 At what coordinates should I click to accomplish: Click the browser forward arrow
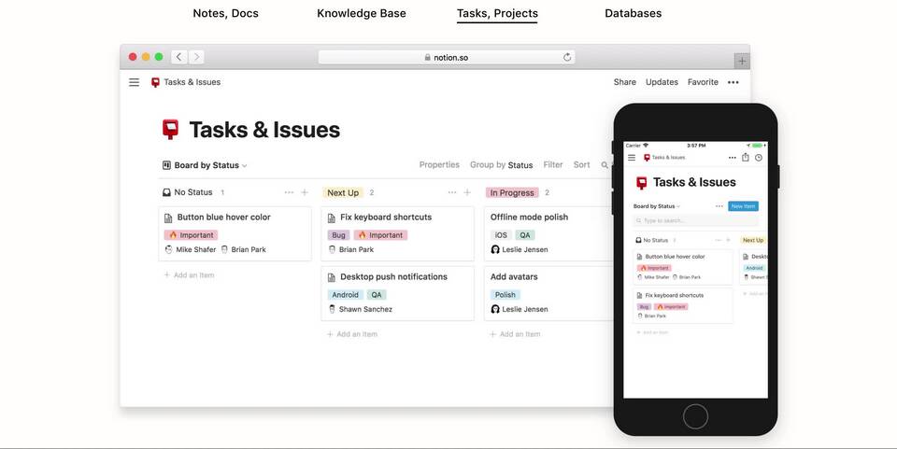coord(196,57)
